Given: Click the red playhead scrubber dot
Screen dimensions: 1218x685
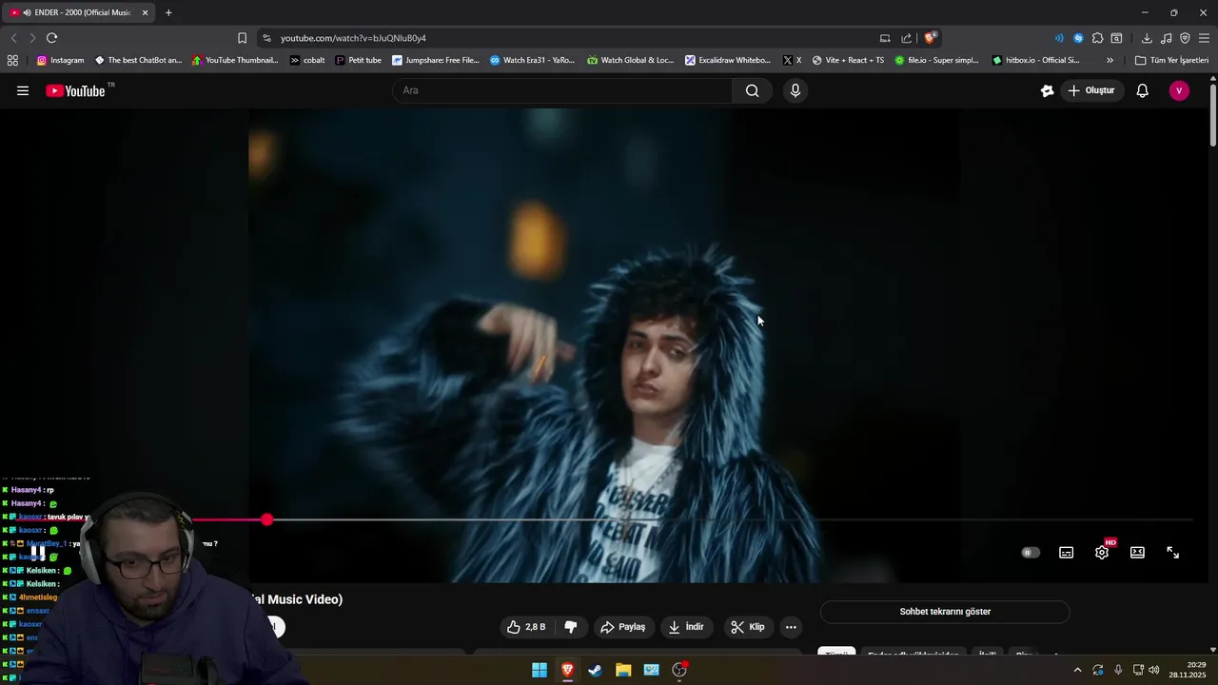Looking at the screenshot, I should pos(267,519).
